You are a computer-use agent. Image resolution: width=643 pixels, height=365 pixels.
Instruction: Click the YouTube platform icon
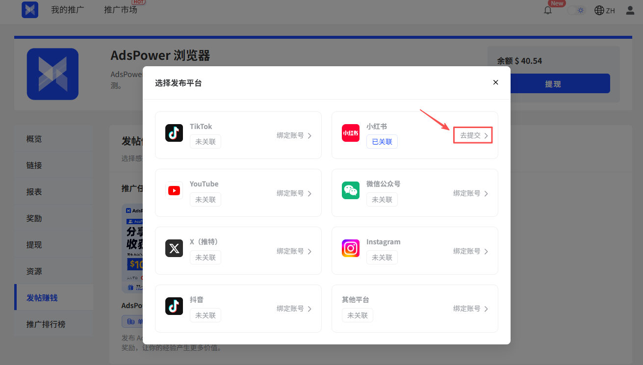174,190
